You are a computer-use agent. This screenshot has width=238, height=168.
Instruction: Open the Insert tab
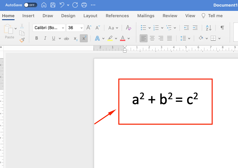(28, 16)
